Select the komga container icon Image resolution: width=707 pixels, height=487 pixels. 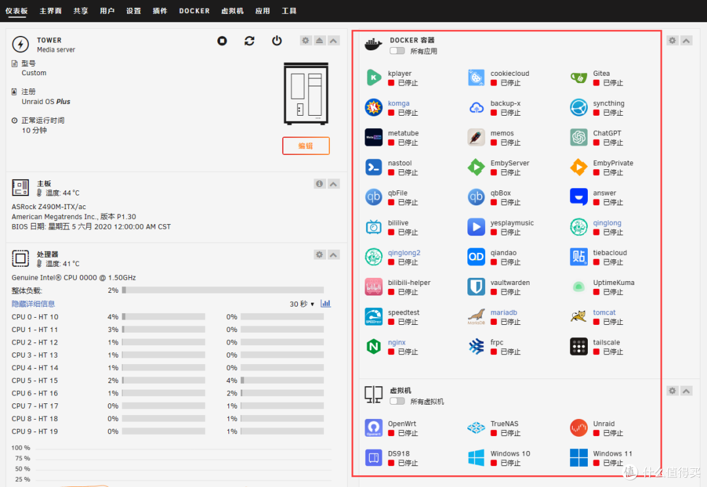point(373,108)
